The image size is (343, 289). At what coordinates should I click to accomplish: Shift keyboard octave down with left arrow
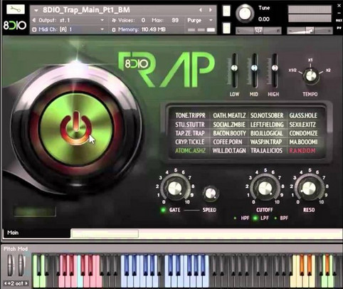click(x=6, y=283)
